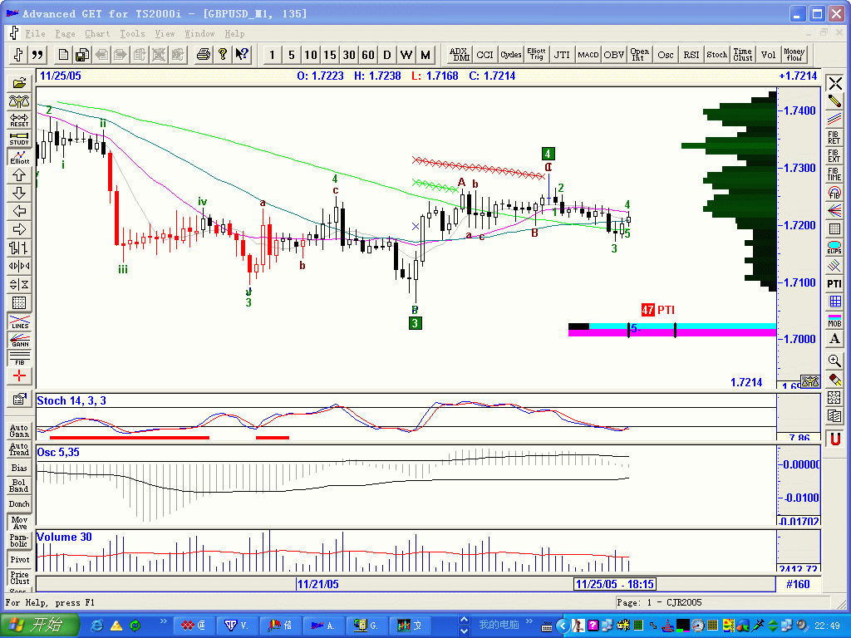This screenshot has height=638, width=851.
Task: Select the MOB tool in right sidebar
Action: (834, 321)
